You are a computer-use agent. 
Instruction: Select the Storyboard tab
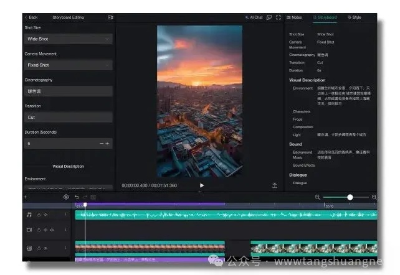point(325,17)
